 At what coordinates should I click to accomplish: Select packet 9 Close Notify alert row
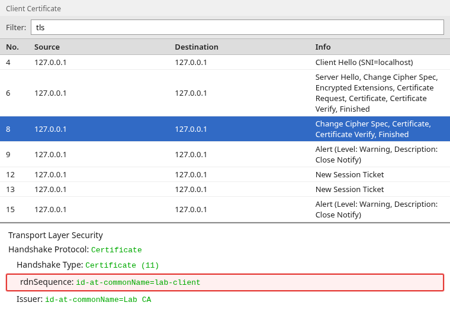click(225, 154)
